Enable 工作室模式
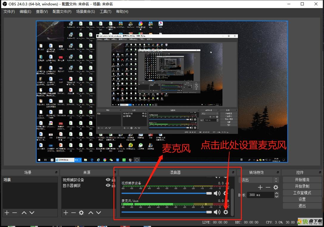 point(302,193)
